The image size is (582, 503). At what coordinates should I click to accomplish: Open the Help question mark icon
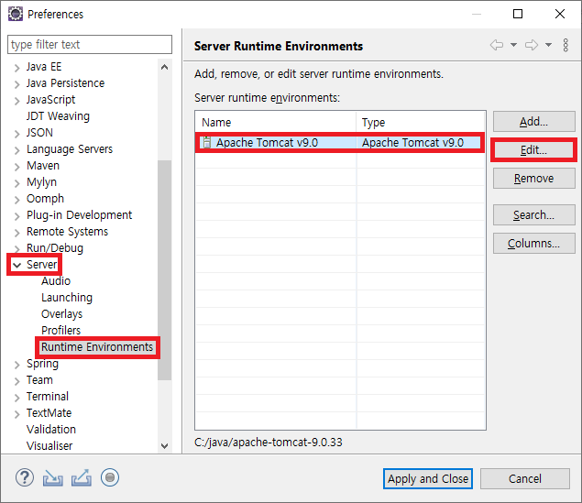coord(25,477)
